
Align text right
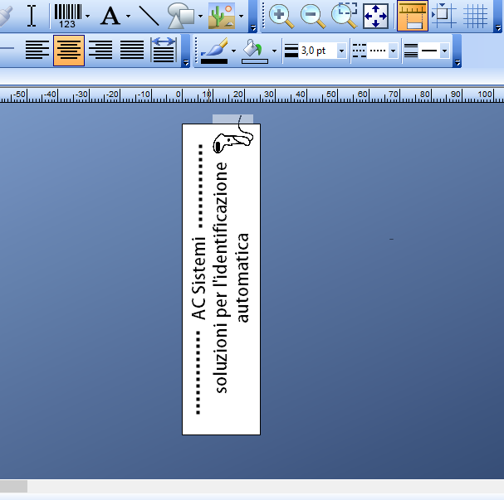100,50
